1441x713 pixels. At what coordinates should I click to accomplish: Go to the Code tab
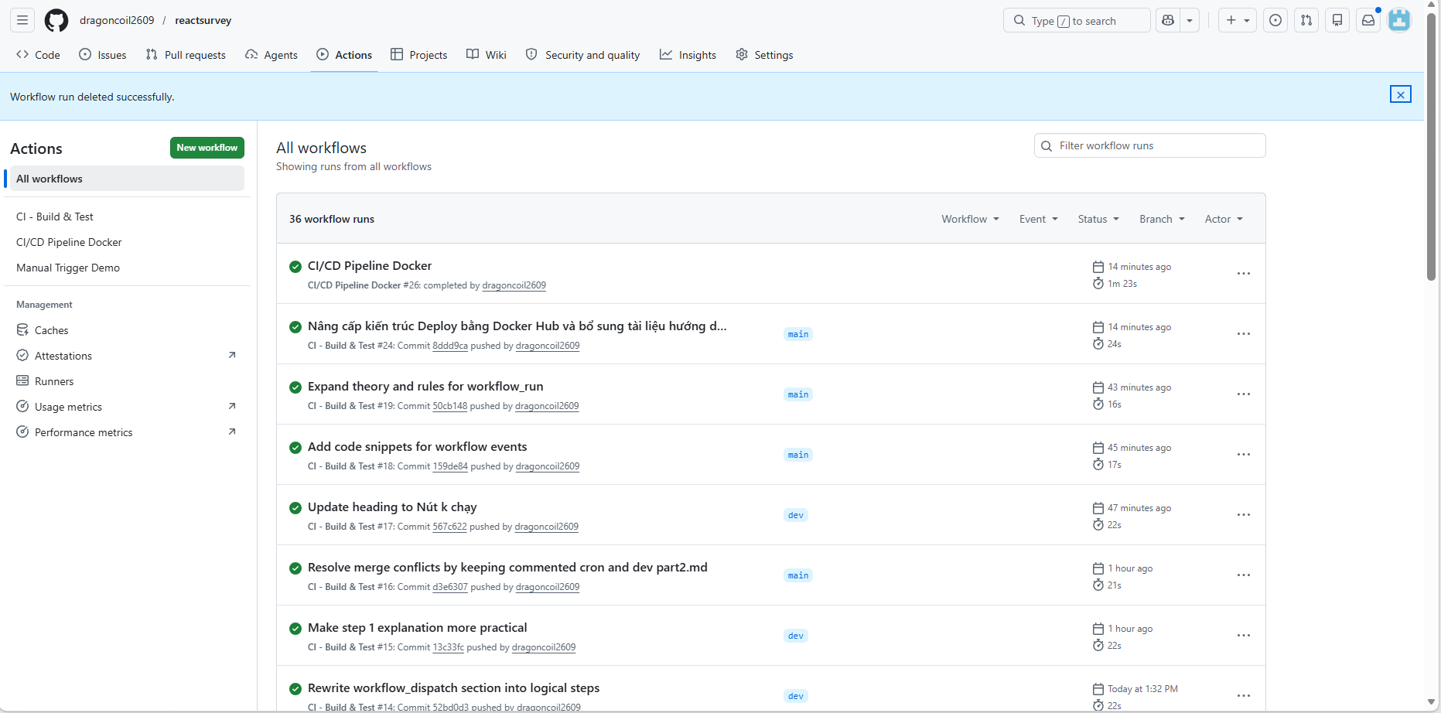38,55
